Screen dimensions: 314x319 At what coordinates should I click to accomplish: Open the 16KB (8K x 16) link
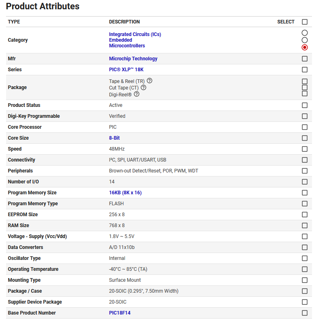click(125, 193)
